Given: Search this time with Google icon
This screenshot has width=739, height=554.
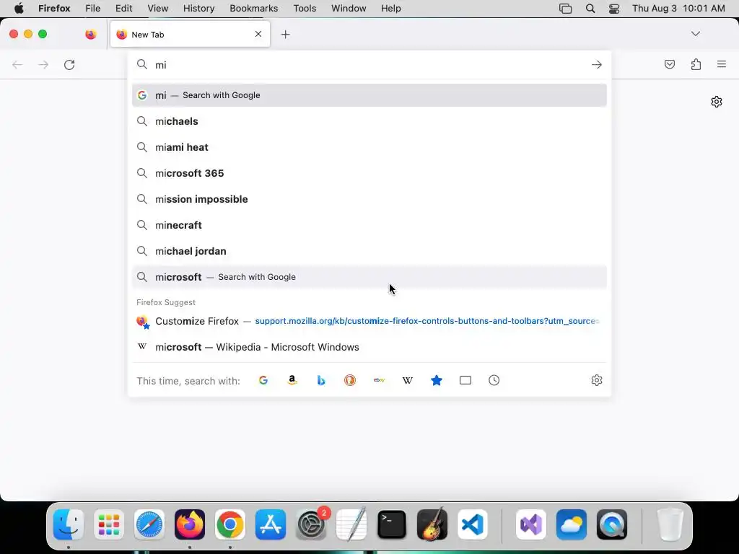Looking at the screenshot, I should (x=263, y=380).
